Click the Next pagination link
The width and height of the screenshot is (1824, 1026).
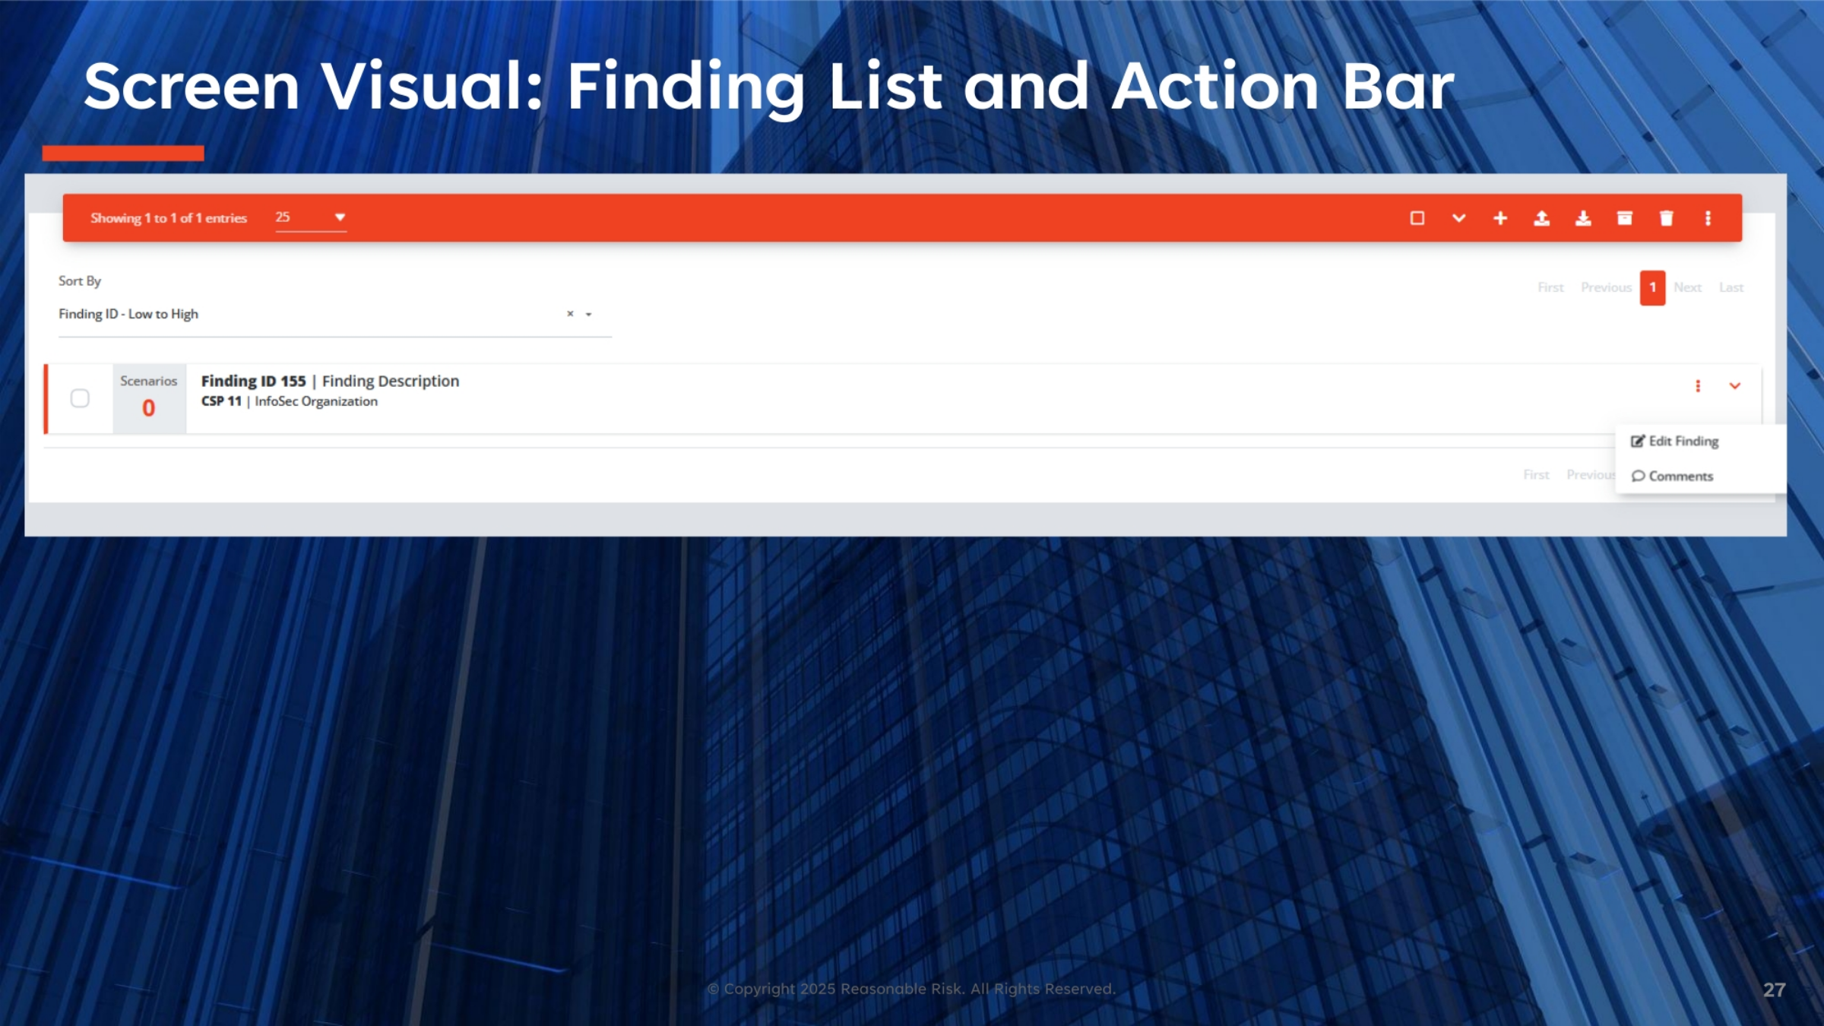click(1687, 287)
